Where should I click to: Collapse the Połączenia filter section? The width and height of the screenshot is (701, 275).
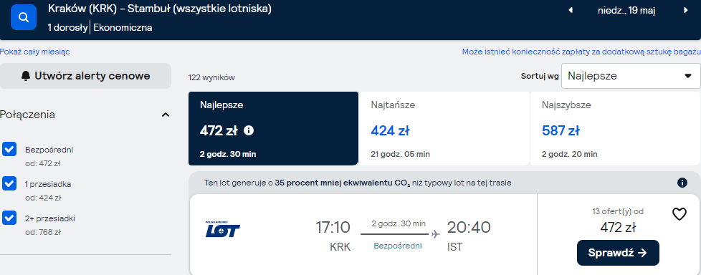click(x=166, y=115)
